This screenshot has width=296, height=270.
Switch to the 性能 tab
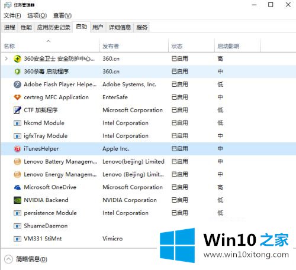click(x=26, y=27)
